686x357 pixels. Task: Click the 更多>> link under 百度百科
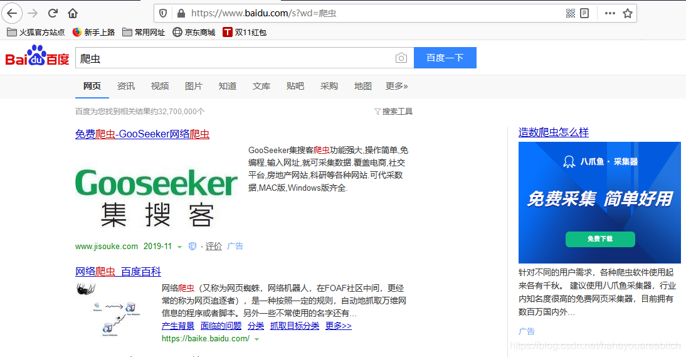coord(338,326)
